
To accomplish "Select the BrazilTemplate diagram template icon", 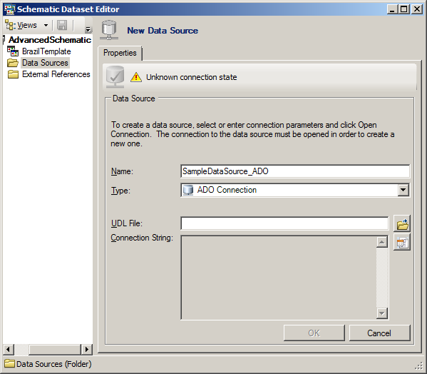I will pos(13,51).
